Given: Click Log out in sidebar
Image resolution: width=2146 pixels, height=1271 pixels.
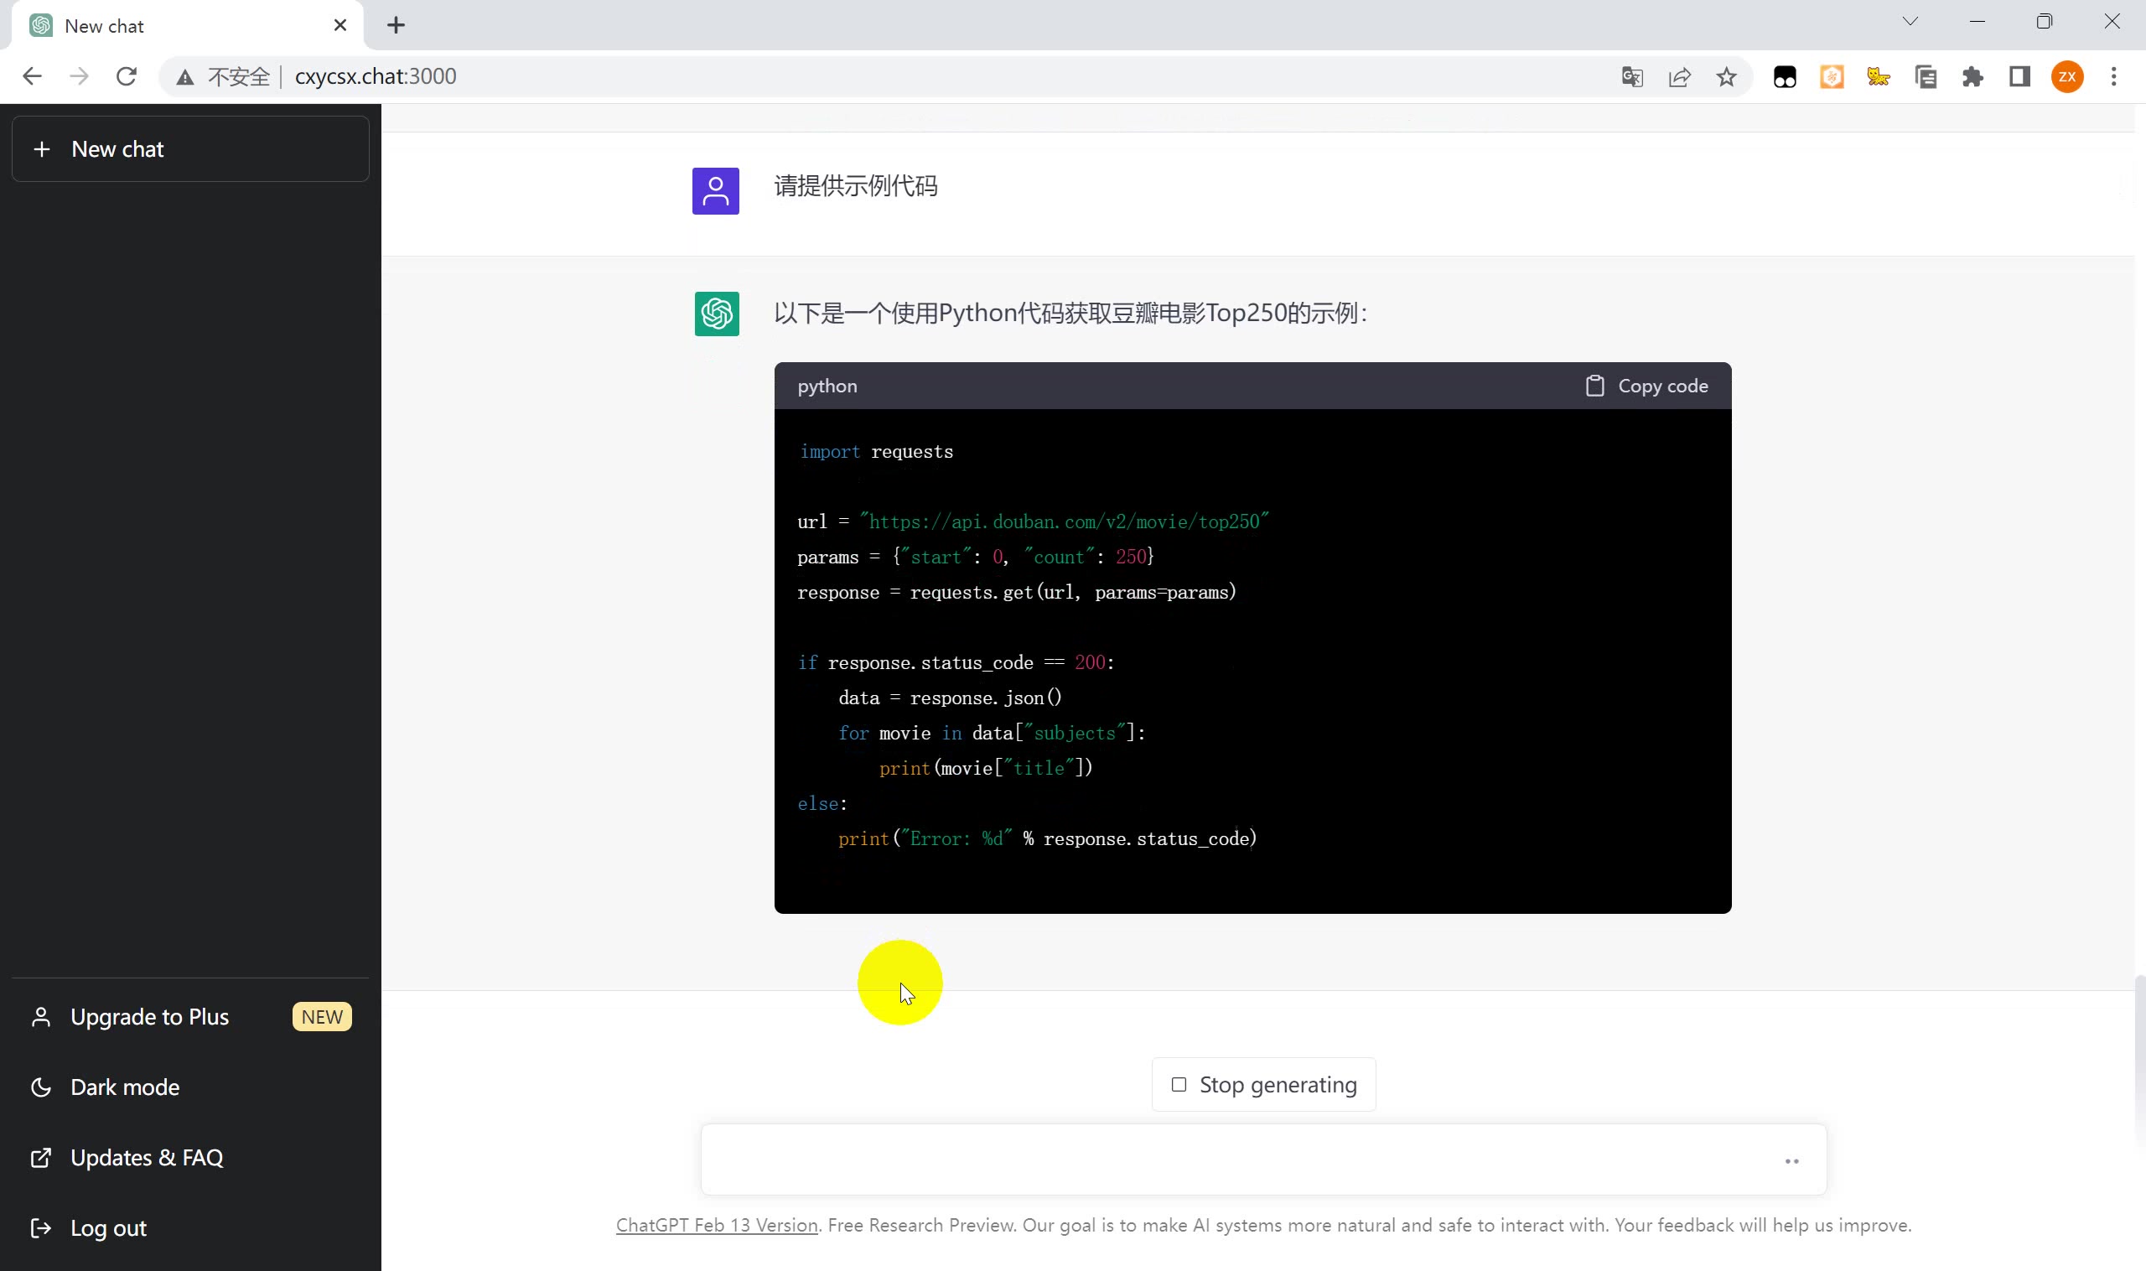Looking at the screenshot, I should pyautogui.click(x=108, y=1227).
